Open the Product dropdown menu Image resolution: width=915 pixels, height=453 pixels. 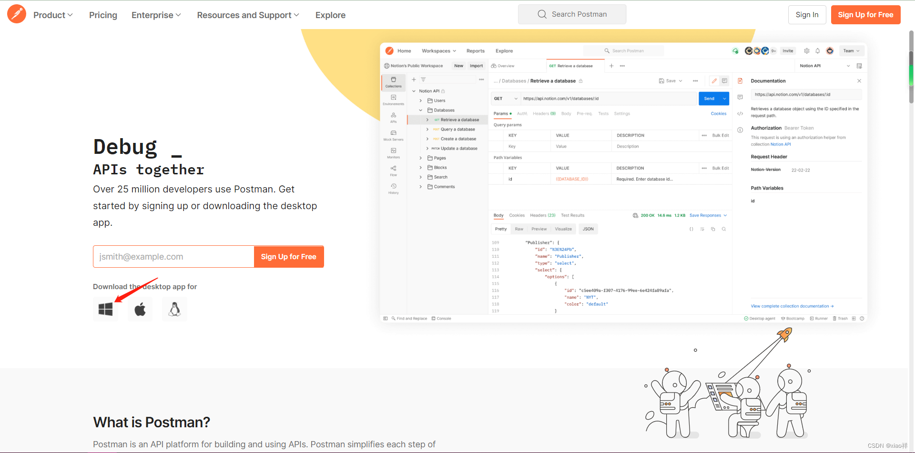point(53,15)
